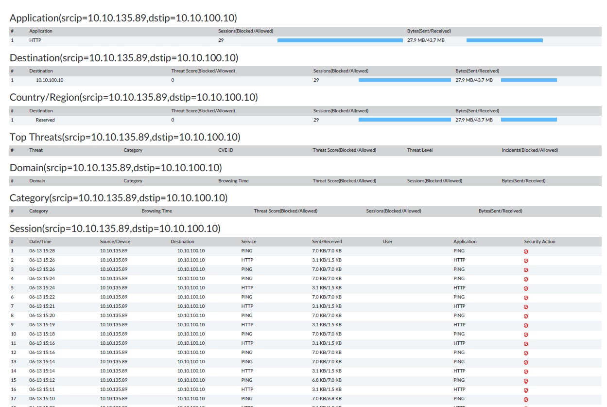Viewport: 607px width, 407px height.
Task: Click the Top Threats section heading
Action: coord(125,137)
